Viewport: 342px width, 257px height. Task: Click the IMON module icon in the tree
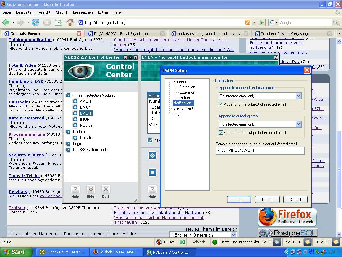click(x=75, y=119)
